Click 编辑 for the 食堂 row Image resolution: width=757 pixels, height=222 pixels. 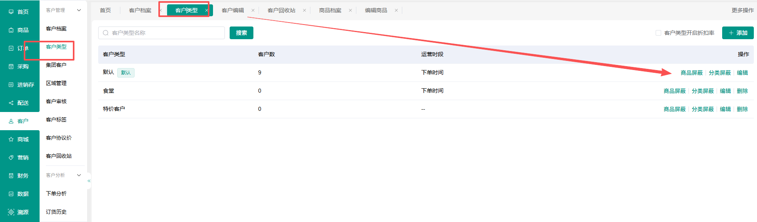click(725, 91)
